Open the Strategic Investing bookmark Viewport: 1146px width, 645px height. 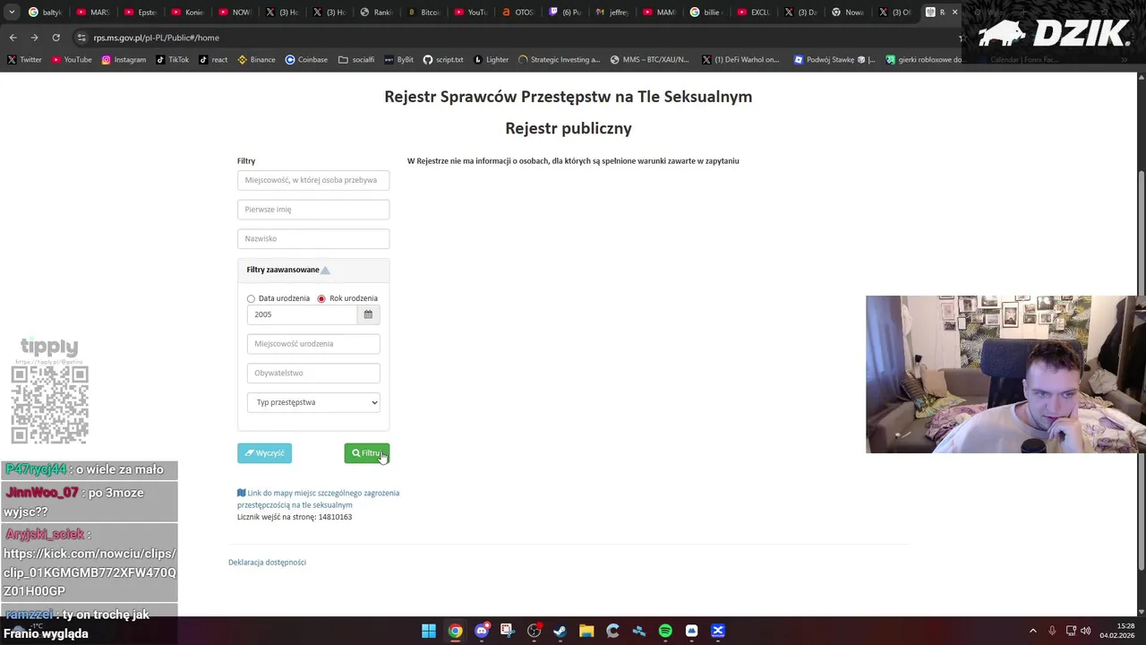[559, 60]
